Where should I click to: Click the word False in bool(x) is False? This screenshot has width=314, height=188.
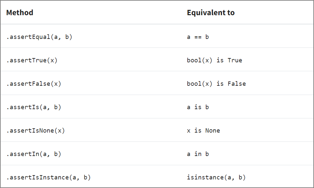coord(237,84)
